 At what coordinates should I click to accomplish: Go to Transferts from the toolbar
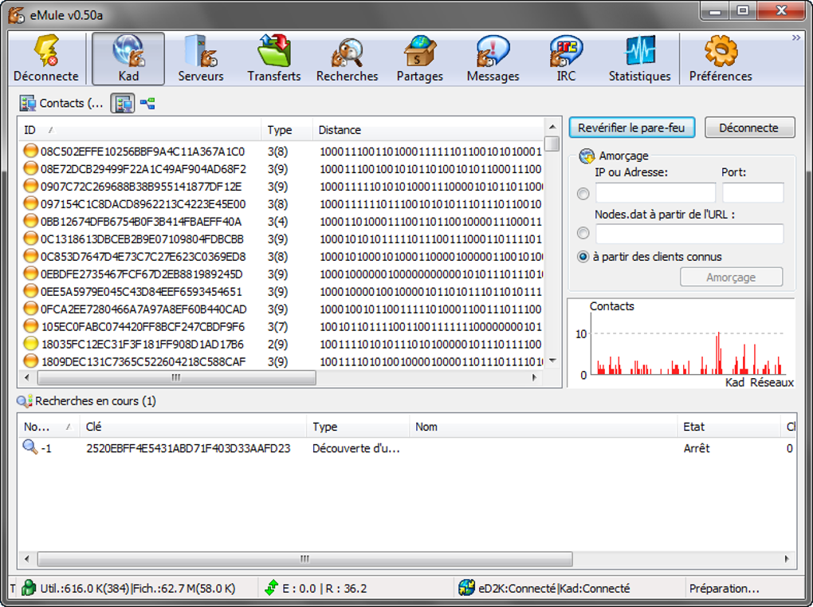coord(273,58)
